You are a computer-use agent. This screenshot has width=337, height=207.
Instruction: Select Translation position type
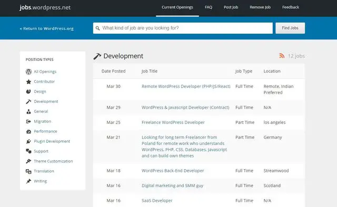(44, 171)
